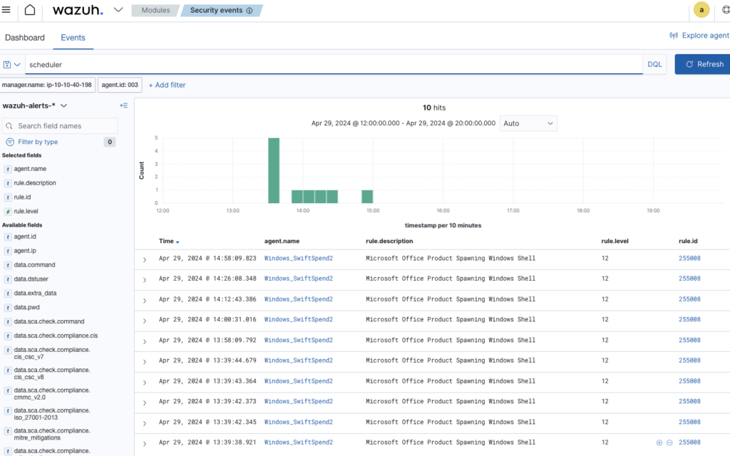Viewport: 730px width, 456px height.
Task: Expand the 13:39:42.345 event row
Action: pyautogui.click(x=145, y=423)
